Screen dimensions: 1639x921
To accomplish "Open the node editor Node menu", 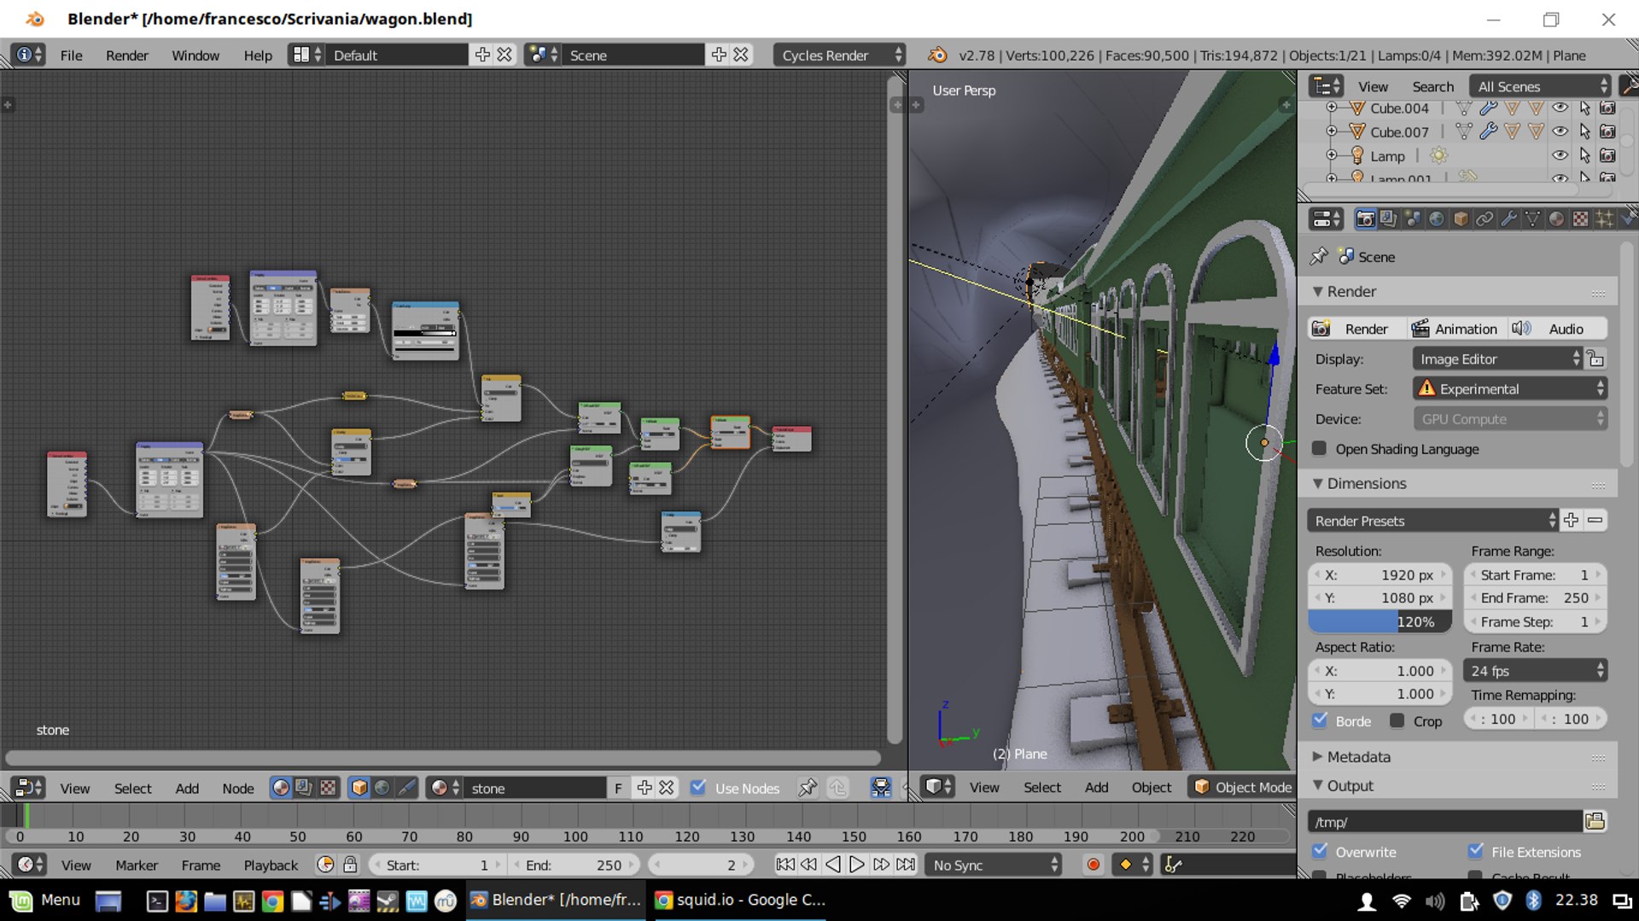I will 238,788.
